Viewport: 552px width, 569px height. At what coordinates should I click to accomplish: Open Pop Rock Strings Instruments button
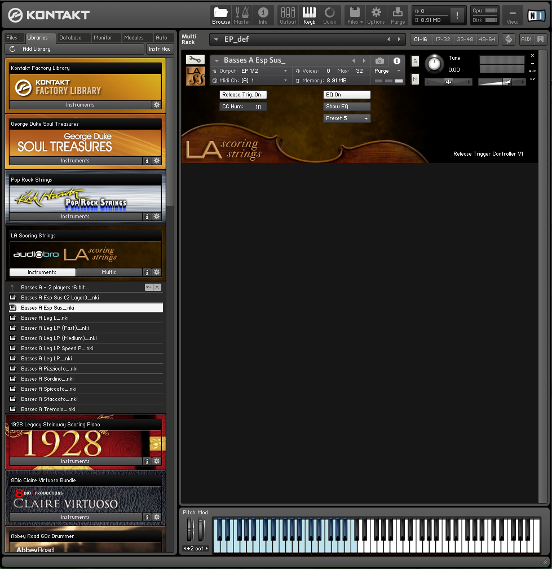(75, 217)
